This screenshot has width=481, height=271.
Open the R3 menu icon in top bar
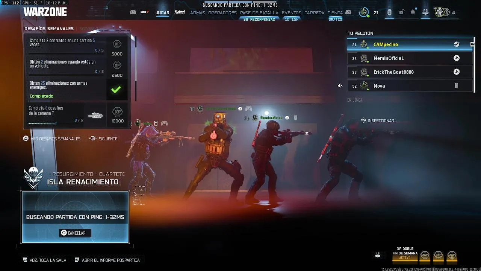pos(425,12)
